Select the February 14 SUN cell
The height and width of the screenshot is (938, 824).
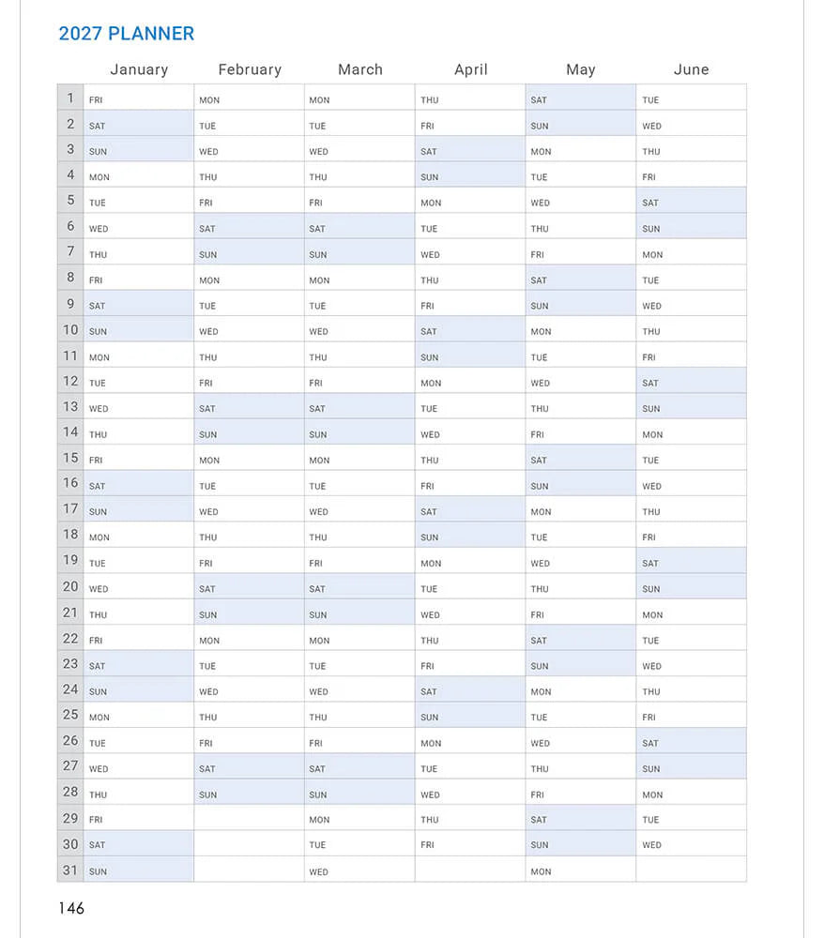point(250,433)
